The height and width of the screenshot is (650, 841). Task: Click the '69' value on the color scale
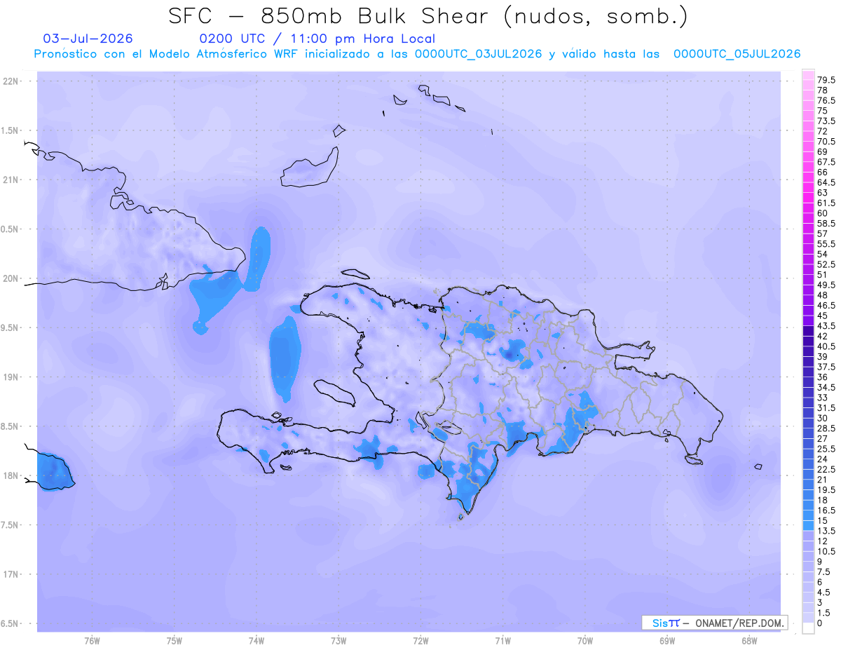click(823, 151)
